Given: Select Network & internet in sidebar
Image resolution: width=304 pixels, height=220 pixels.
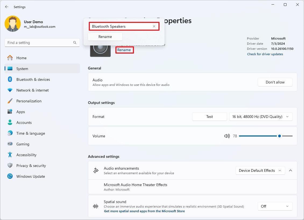Looking at the screenshot, I should click(x=33, y=90).
